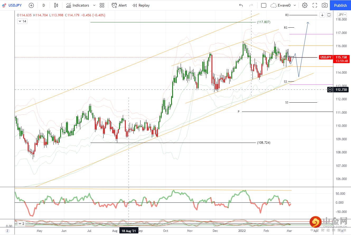
Task: Click the plus icon beside 112.730 label
Action: [330, 90]
